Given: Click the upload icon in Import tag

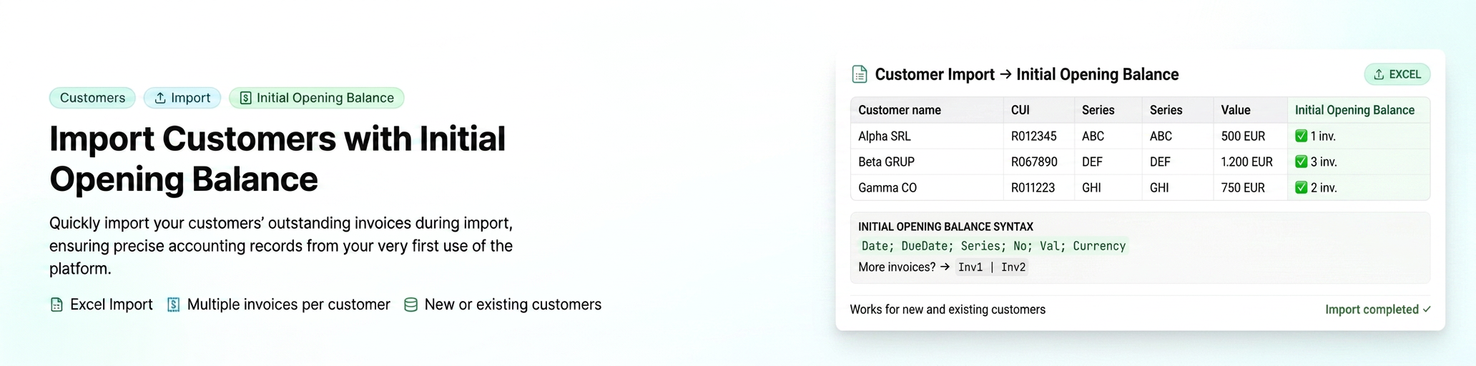Looking at the screenshot, I should [x=160, y=98].
